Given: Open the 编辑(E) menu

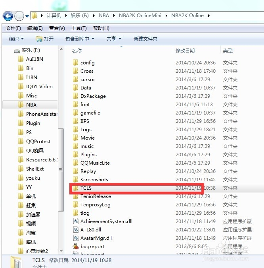Looking at the screenshot, I should (x=35, y=28).
